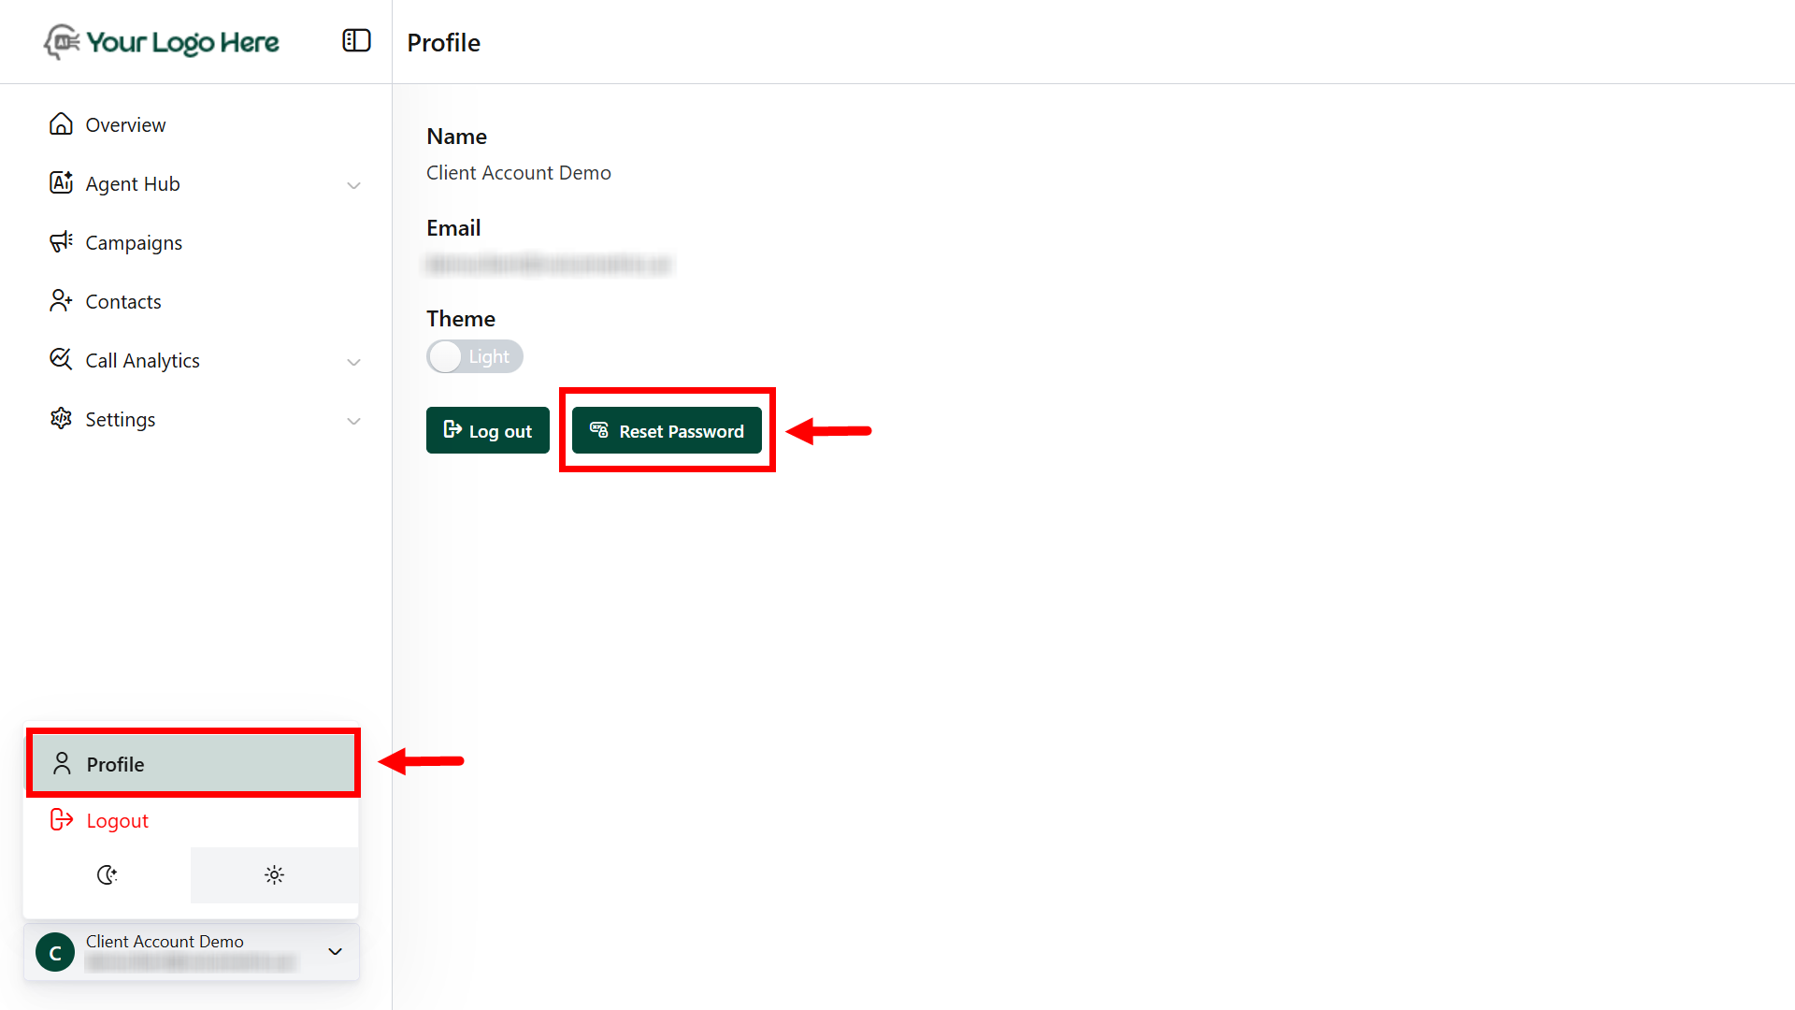This screenshot has height=1010, width=1795.
Task: Select Logout in account menu
Action: (117, 821)
